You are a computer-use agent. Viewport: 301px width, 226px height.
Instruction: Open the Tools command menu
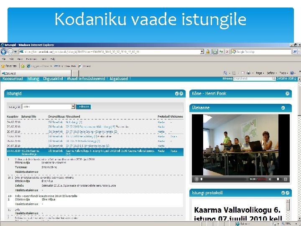coord(283,73)
